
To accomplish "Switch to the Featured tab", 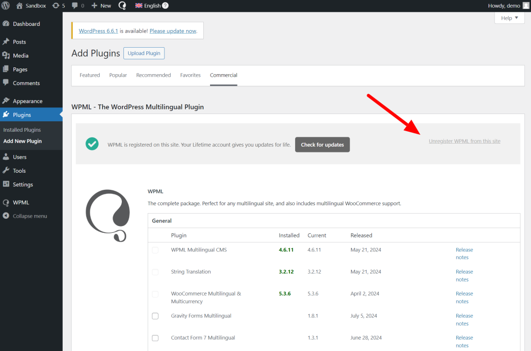I will point(90,75).
